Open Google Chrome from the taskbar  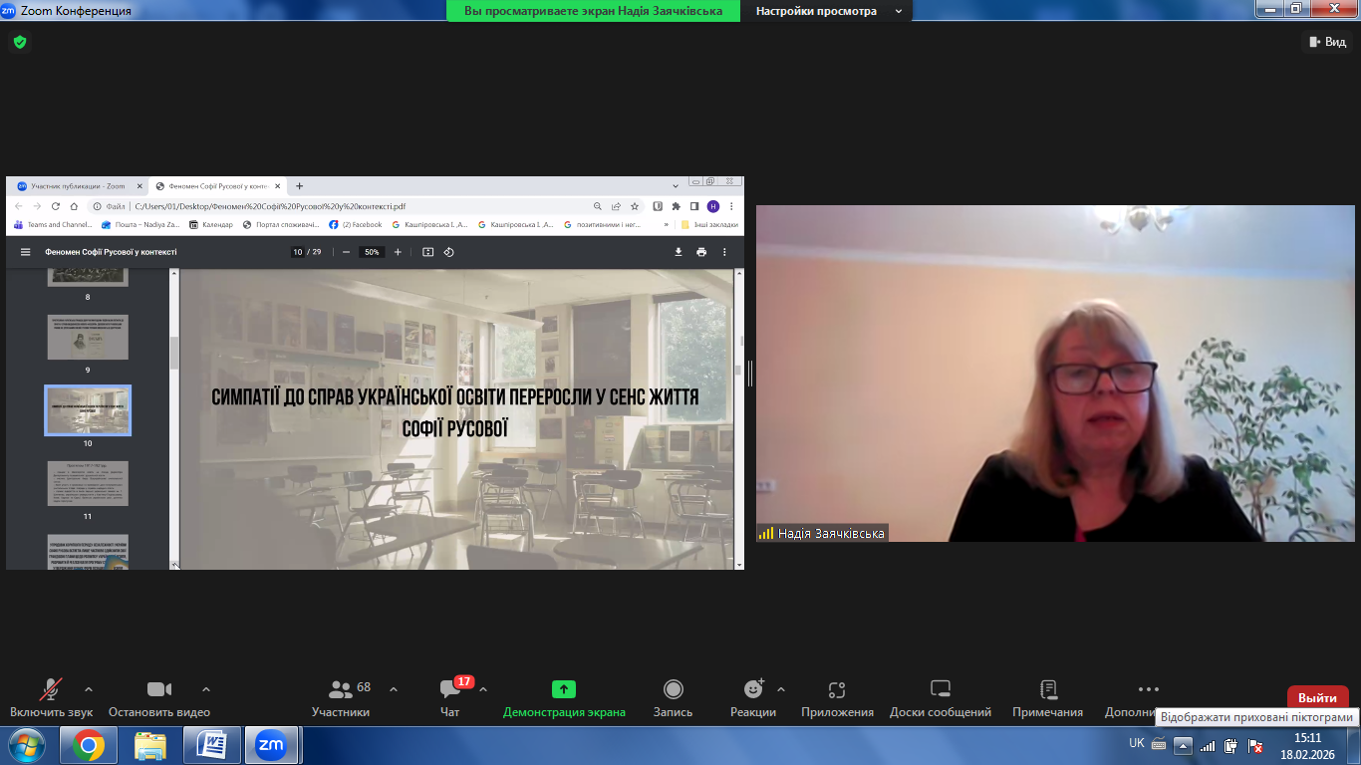coord(88,745)
